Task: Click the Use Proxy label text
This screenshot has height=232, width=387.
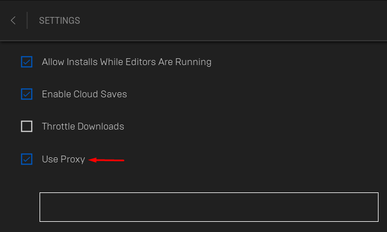Action: tap(63, 160)
